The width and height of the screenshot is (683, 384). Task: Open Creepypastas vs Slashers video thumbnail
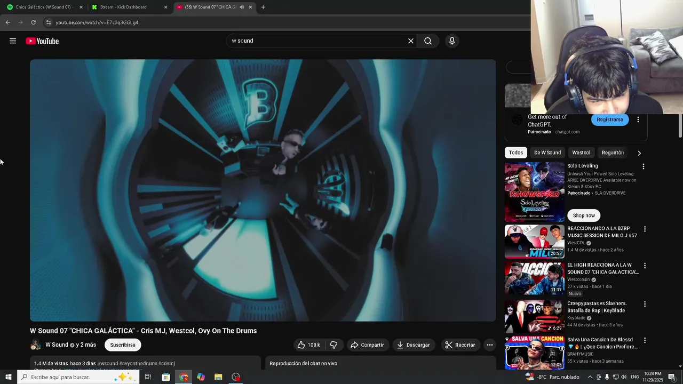pos(535,316)
